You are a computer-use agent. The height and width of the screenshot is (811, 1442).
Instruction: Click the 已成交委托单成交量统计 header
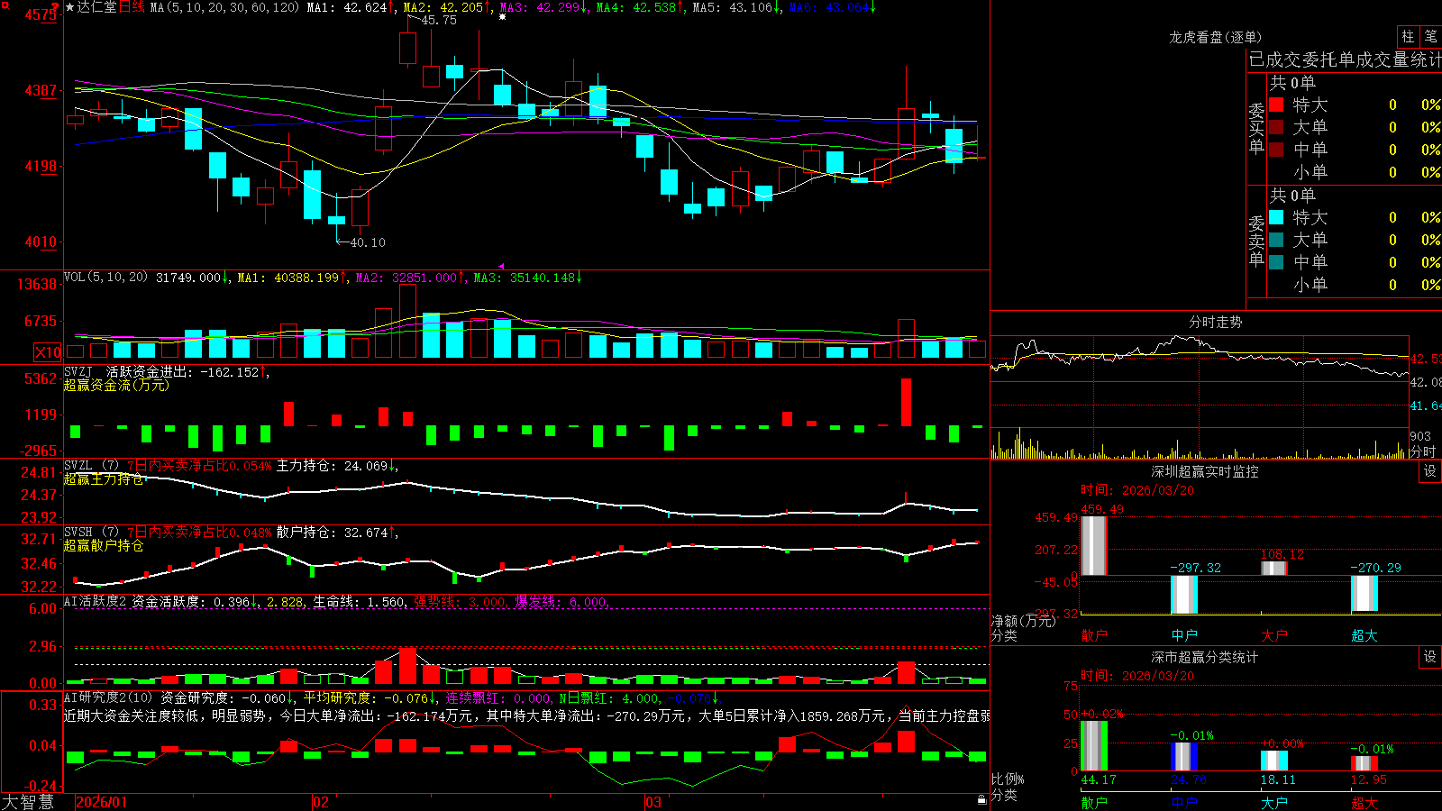point(1345,60)
